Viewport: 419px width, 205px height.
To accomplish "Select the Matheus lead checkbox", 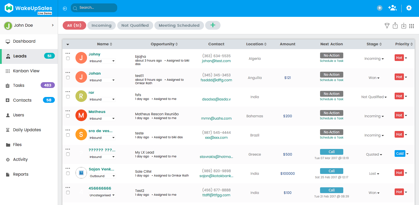I will pyautogui.click(x=68, y=116).
